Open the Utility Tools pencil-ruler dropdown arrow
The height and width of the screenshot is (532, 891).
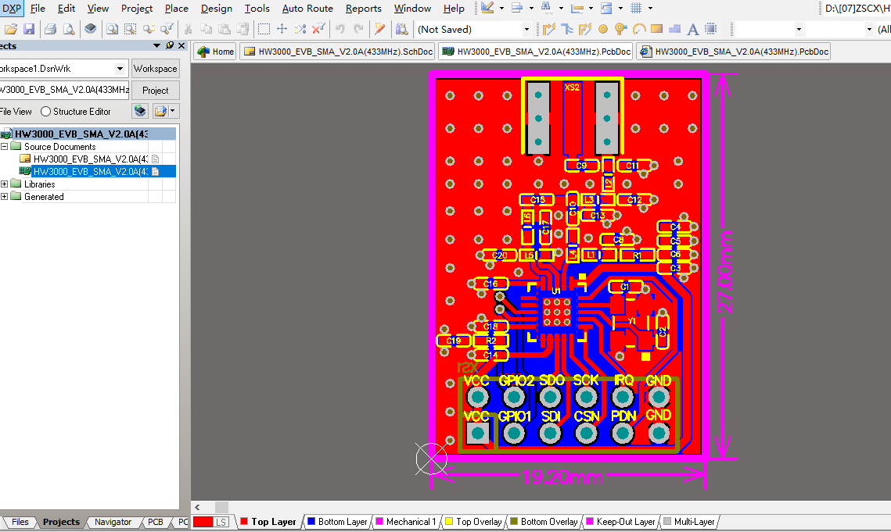[x=501, y=9]
